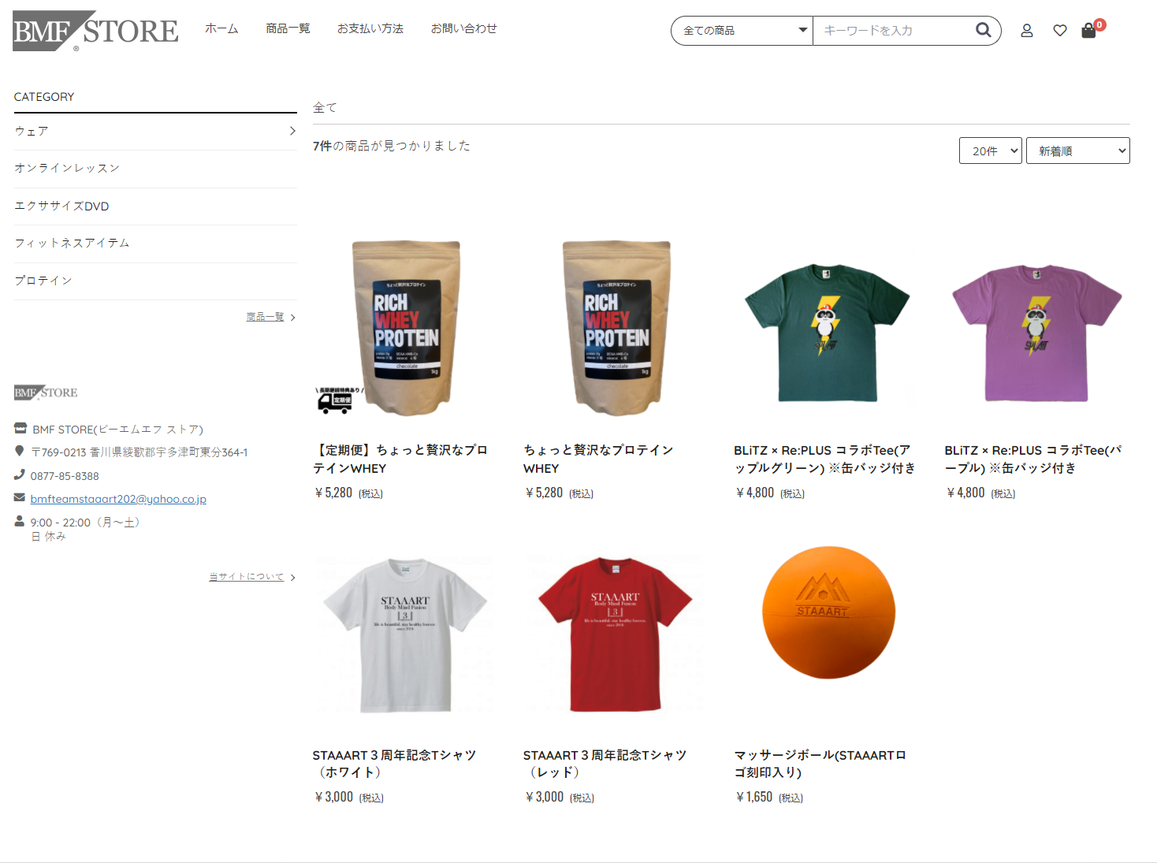The height and width of the screenshot is (863, 1157).
Task: Click the 当サイトについて link
Action: 246,577
